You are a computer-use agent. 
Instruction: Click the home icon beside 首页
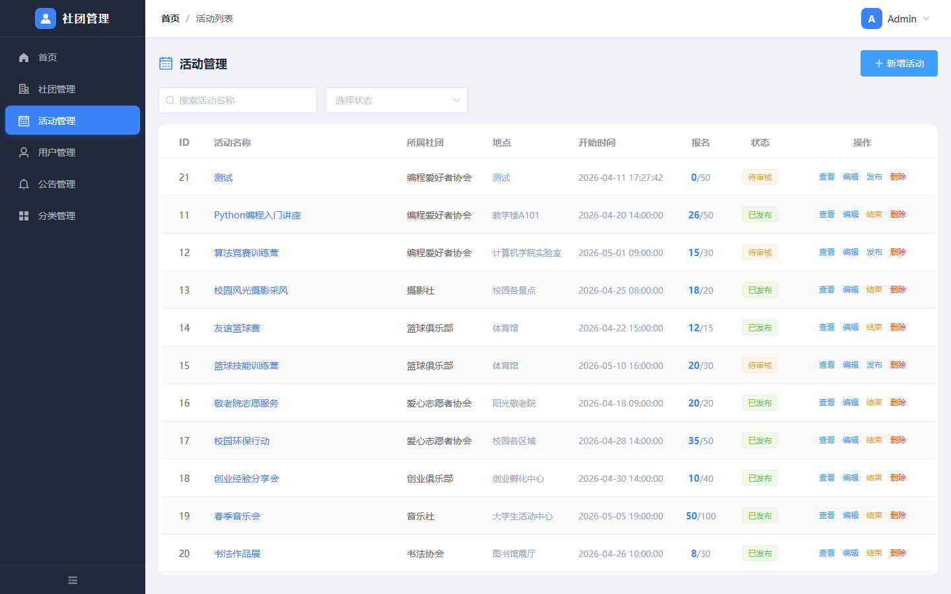pos(24,57)
